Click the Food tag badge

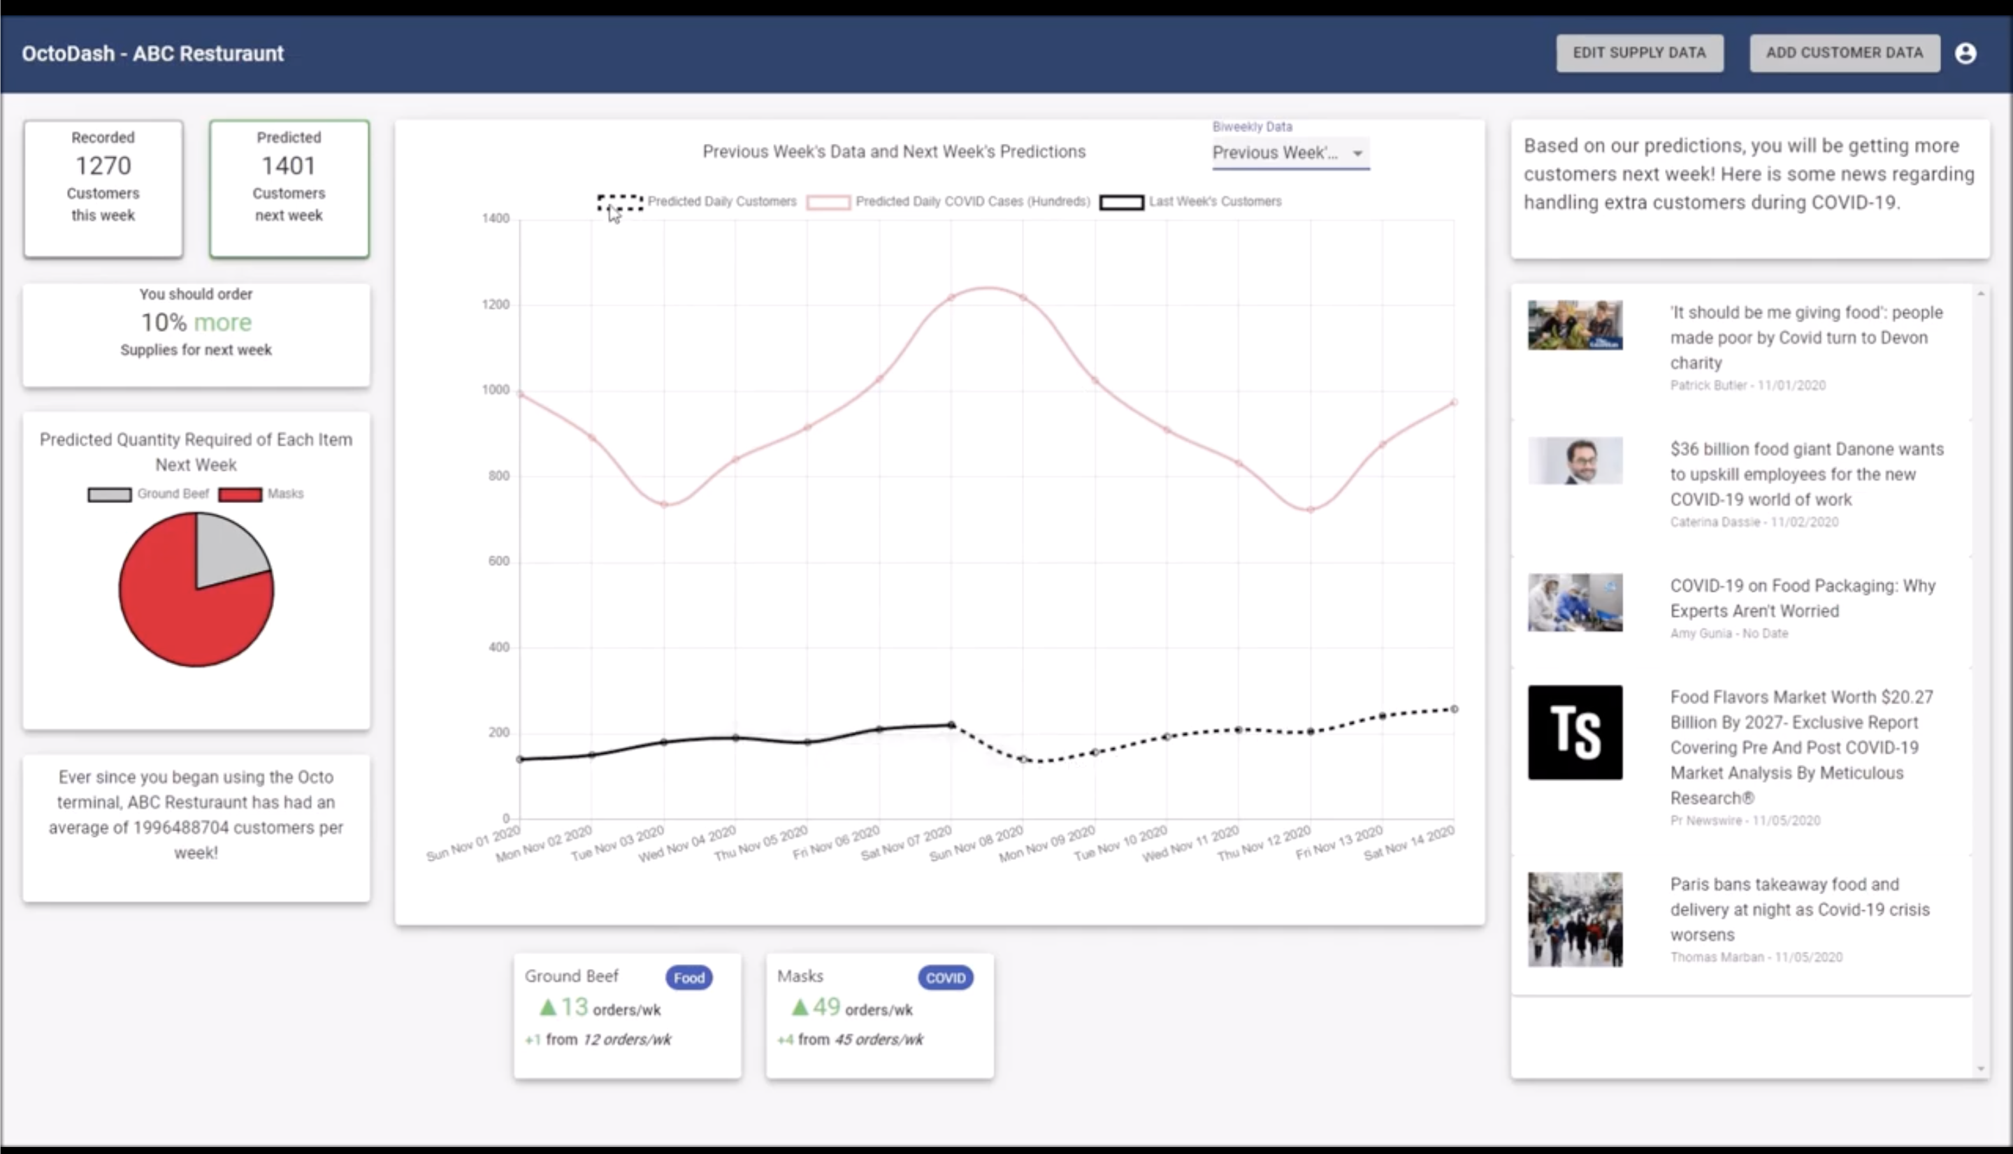[688, 978]
